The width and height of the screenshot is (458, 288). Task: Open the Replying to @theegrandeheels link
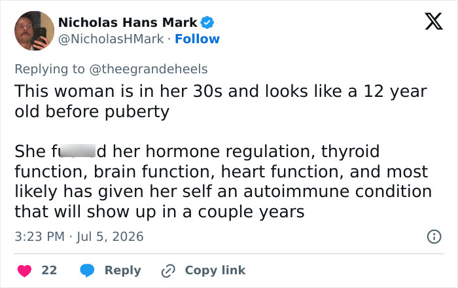coord(111,69)
